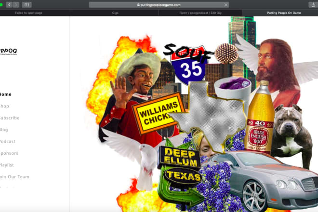Open the Sponsors navigation link
The height and width of the screenshot is (212, 318).
9,153
